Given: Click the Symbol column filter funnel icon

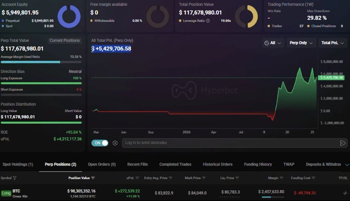Looking at the screenshot, I should (15, 178).
